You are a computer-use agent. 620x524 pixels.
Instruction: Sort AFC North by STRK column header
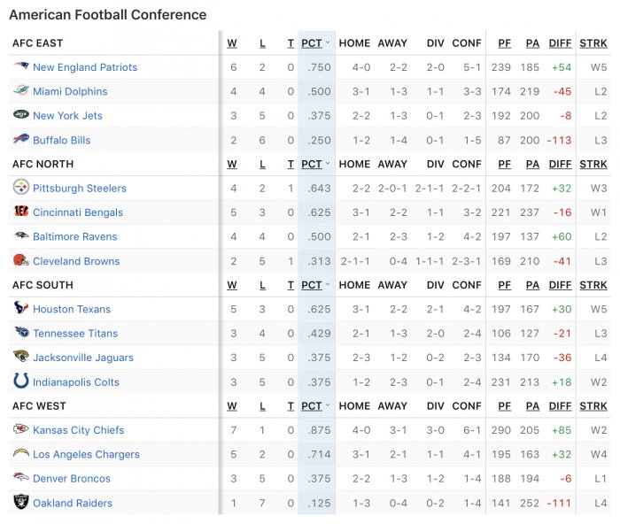tap(593, 164)
